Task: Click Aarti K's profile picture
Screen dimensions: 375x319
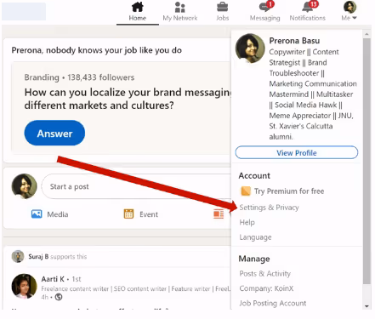Action: pos(24,286)
